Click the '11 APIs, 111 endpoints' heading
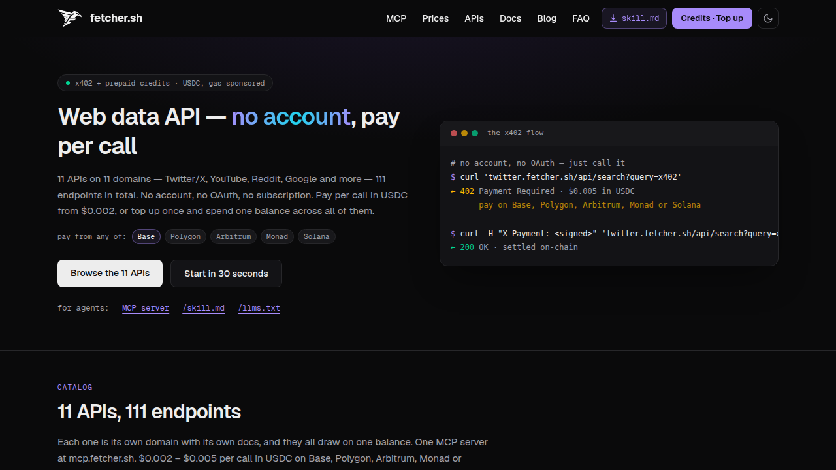The height and width of the screenshot is (470, 836). 150,411
